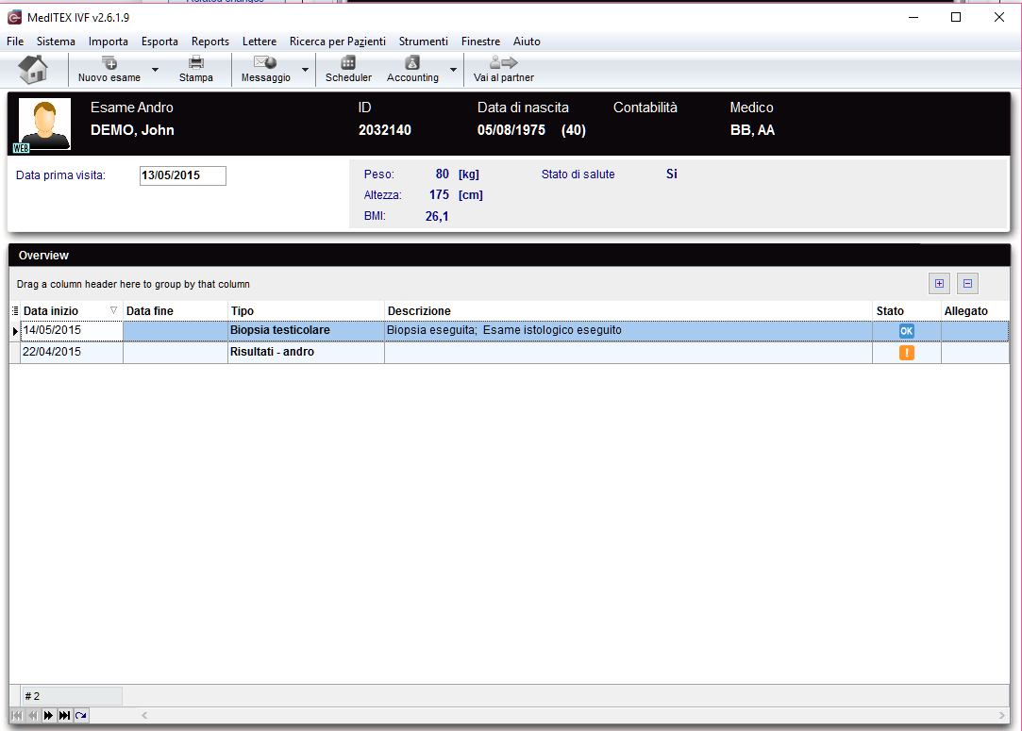The image size is (1022, 731).
Task: Click the 14/05/2015 date cell
Action: click(x=72, y=330)
